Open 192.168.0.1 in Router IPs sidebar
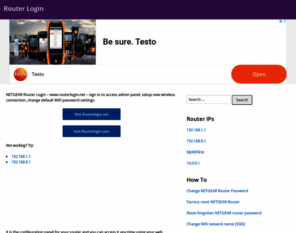 tap(196, 141)
